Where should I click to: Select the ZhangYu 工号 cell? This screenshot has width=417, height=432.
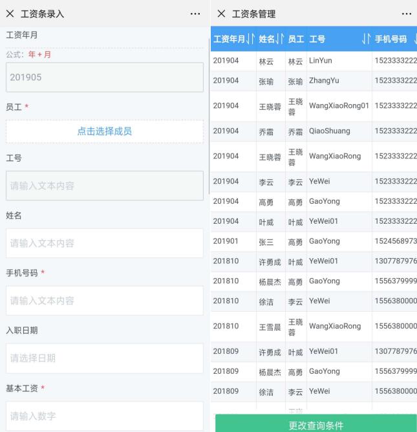point(339,81)
